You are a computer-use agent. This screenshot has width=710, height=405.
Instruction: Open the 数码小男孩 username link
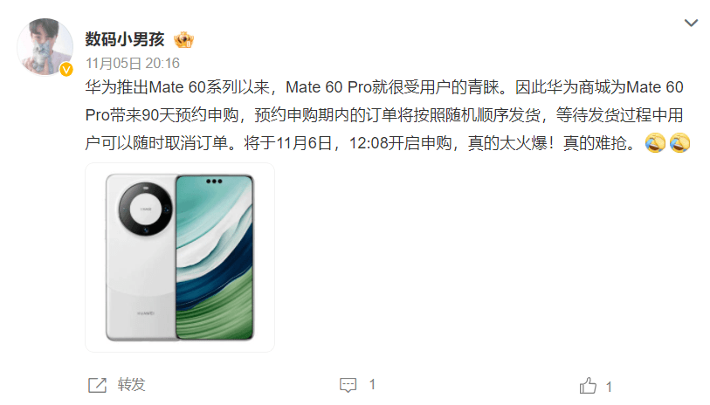pos(125,39)
